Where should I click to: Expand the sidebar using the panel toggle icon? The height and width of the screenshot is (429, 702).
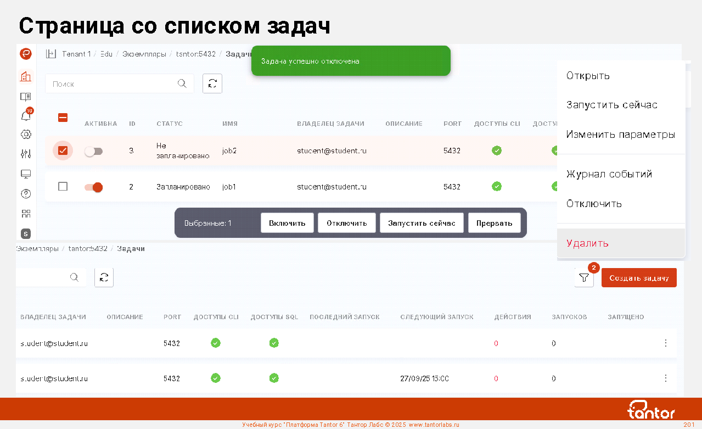[51, 54]
